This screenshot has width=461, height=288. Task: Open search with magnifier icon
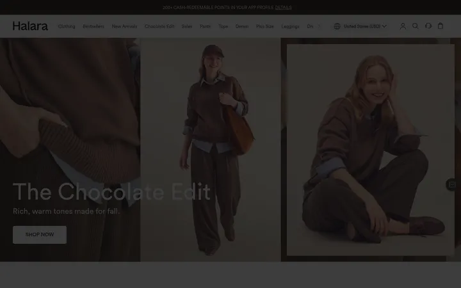pos(415,26)
